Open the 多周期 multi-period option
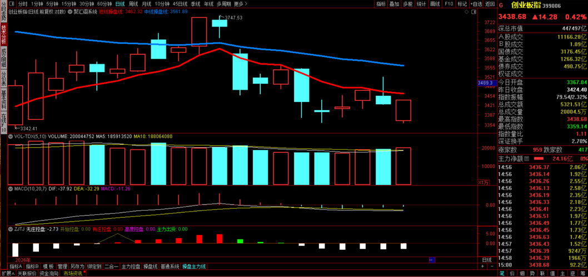Screen dimensions: 588x277 point(224,4)
